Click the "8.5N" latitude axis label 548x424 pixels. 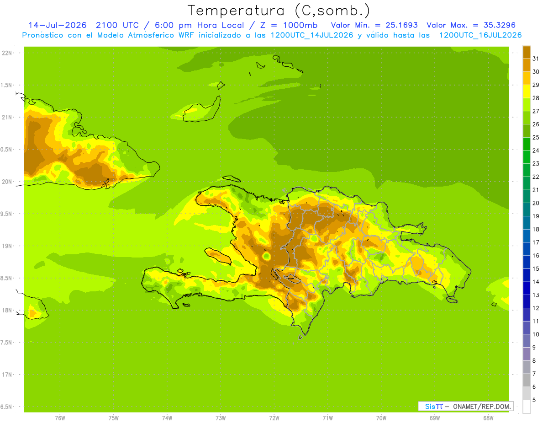[7, 278]
